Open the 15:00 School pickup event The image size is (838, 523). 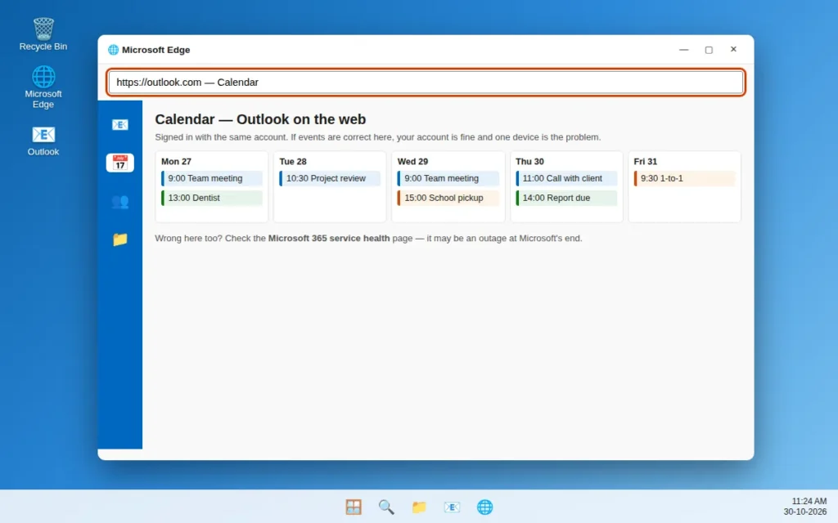click(x=448, y=198)
